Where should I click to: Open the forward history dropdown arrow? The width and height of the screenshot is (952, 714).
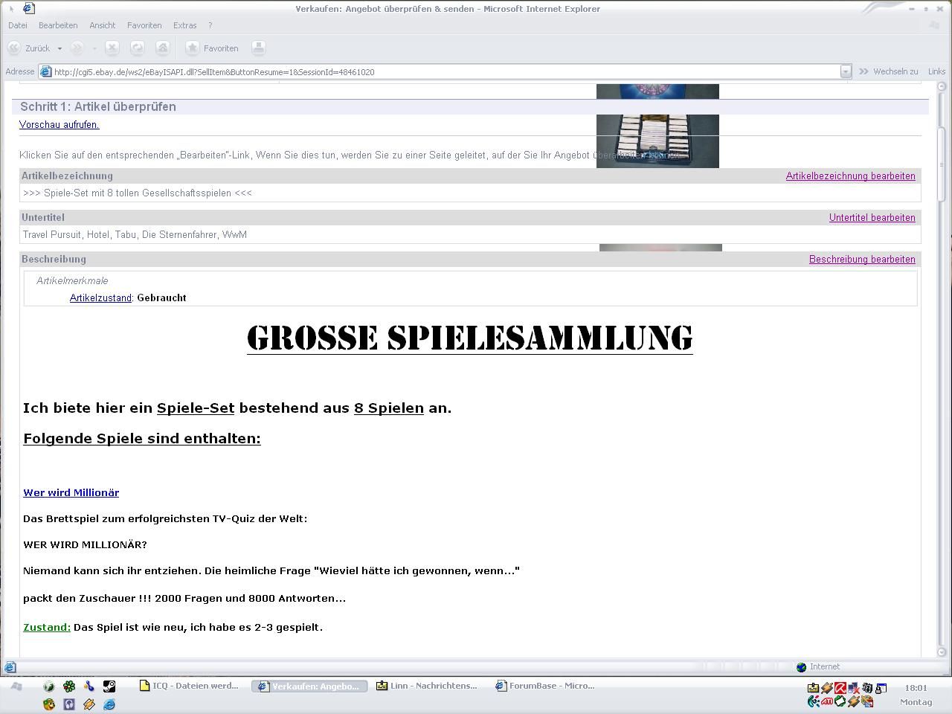coord(94,48)
